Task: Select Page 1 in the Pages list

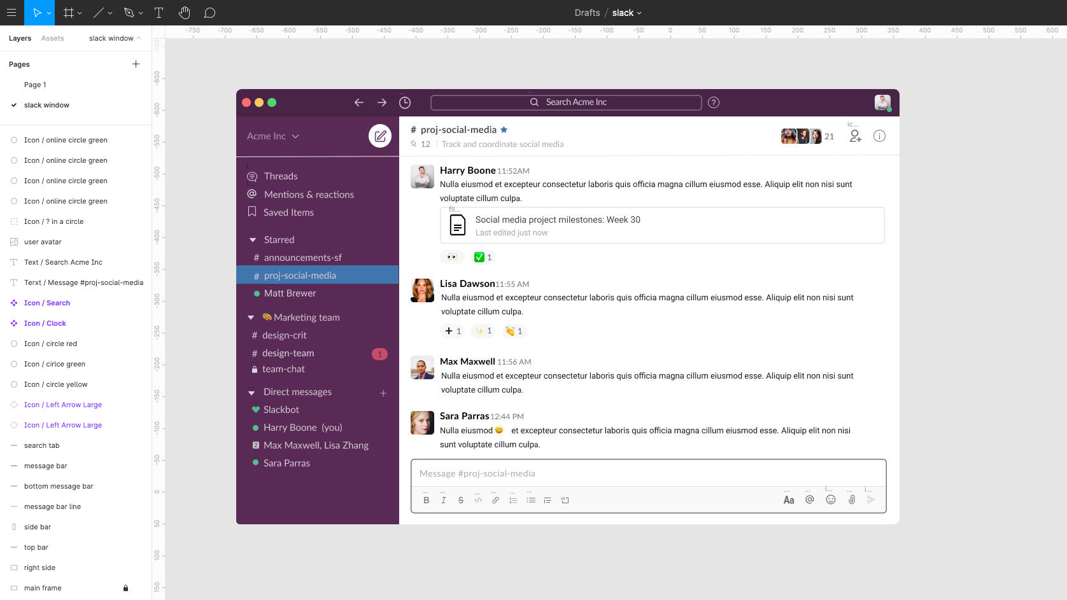Action: 35,85
